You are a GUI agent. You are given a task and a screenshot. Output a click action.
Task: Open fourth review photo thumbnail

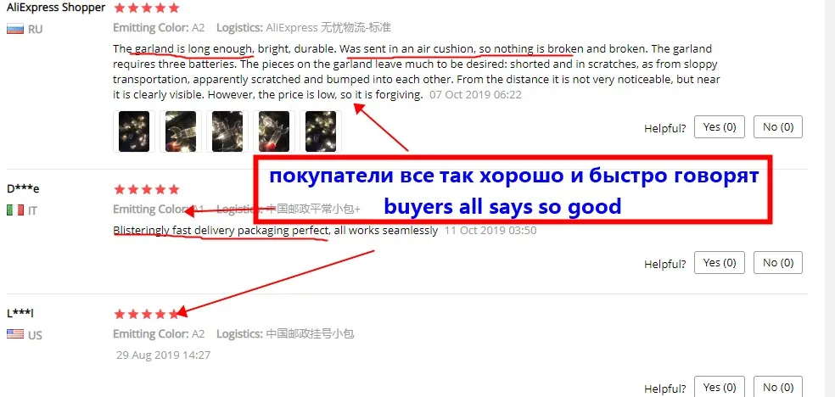coord(274,131)
